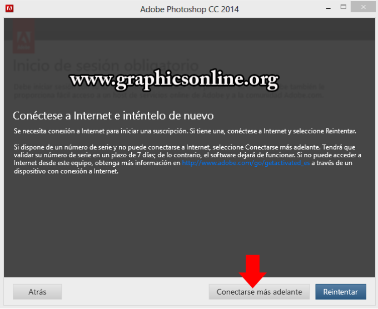Click the dark header band beside the logo

[205, 29]
